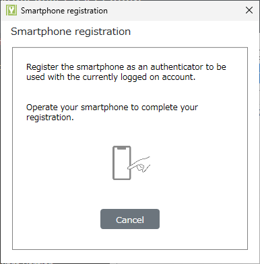Click the smartphone outline illustration
Image resolution: width=260 pixels, height=264 pixels.
pyautogui.click(x=122, y=163)
